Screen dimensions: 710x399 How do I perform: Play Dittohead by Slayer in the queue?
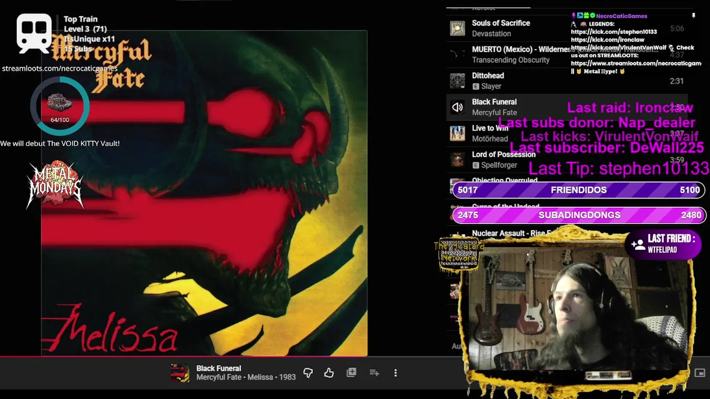tap(567, 81)
